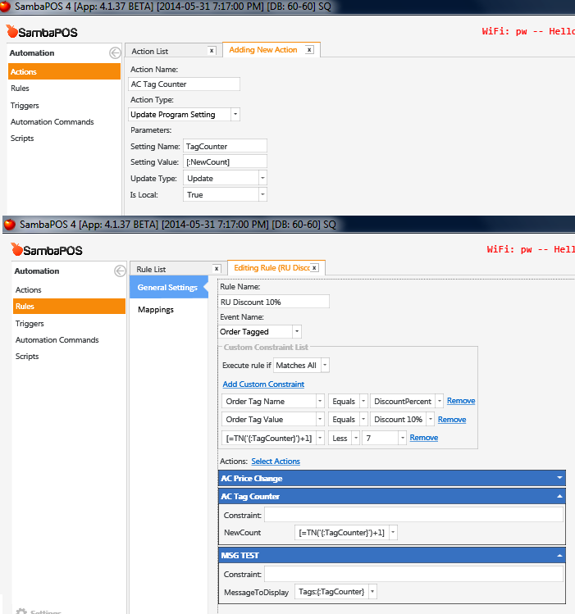
Task: Click SambaPOS logo in lower window
Action: pyautogui.click(x=47, y=250)
